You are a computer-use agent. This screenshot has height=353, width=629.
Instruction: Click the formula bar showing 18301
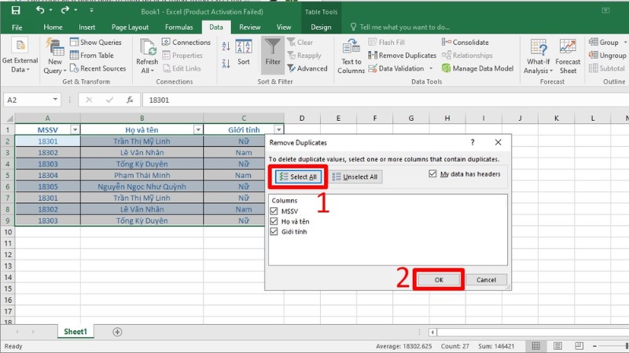tap(377, 100)
